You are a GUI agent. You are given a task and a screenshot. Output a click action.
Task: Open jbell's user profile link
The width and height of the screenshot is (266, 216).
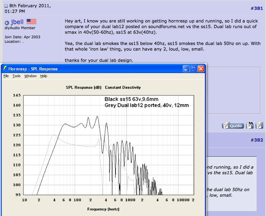pos(17,22)
